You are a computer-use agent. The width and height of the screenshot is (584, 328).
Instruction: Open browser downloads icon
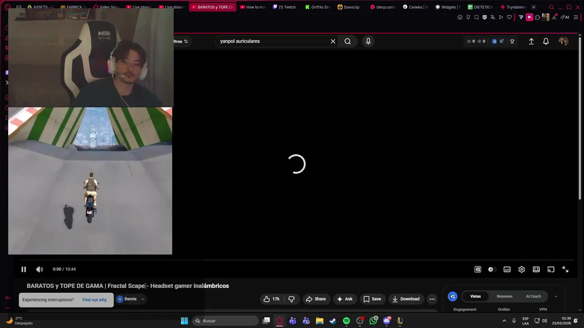tap(554, 17)
